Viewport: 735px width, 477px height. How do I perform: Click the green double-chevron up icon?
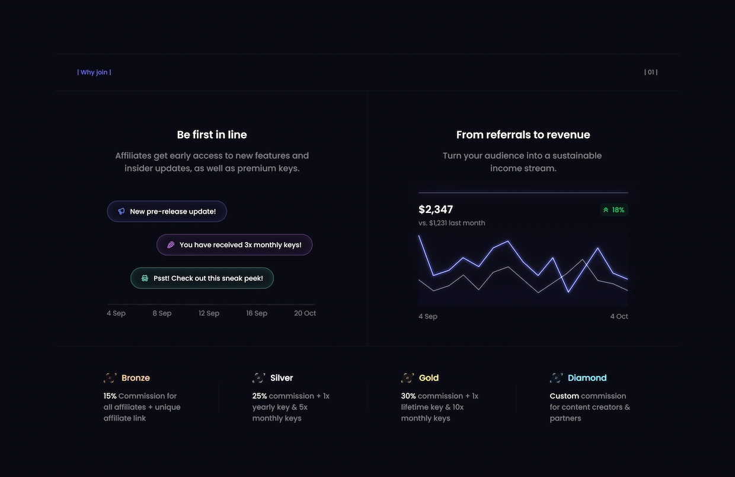pyautogui.click(x=606, y=210)
